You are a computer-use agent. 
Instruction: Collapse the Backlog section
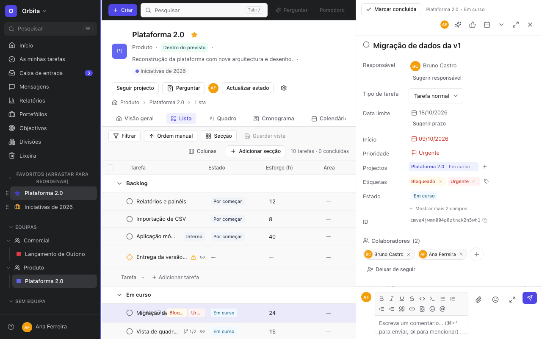(x=119, y=183)
